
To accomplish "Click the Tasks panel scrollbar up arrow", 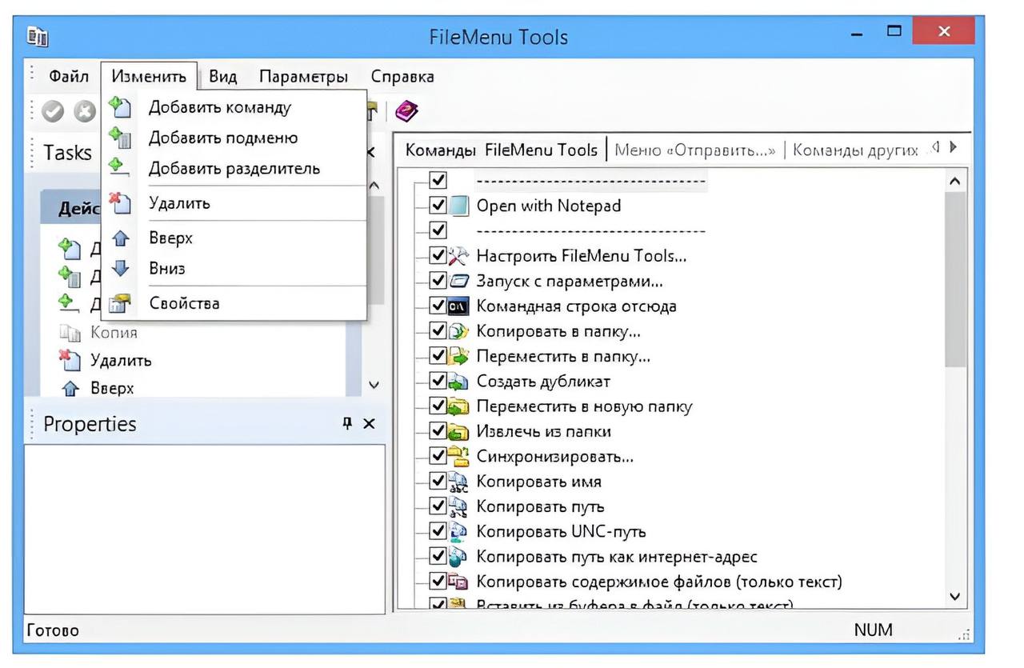I will pos(374,186).
